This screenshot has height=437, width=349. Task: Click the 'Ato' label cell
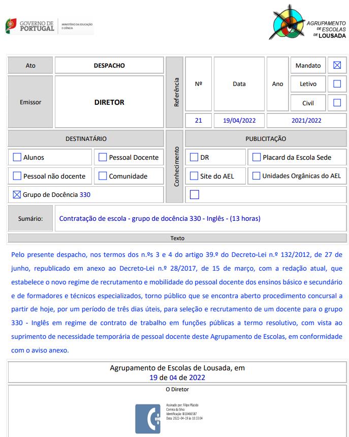point(30,66)
